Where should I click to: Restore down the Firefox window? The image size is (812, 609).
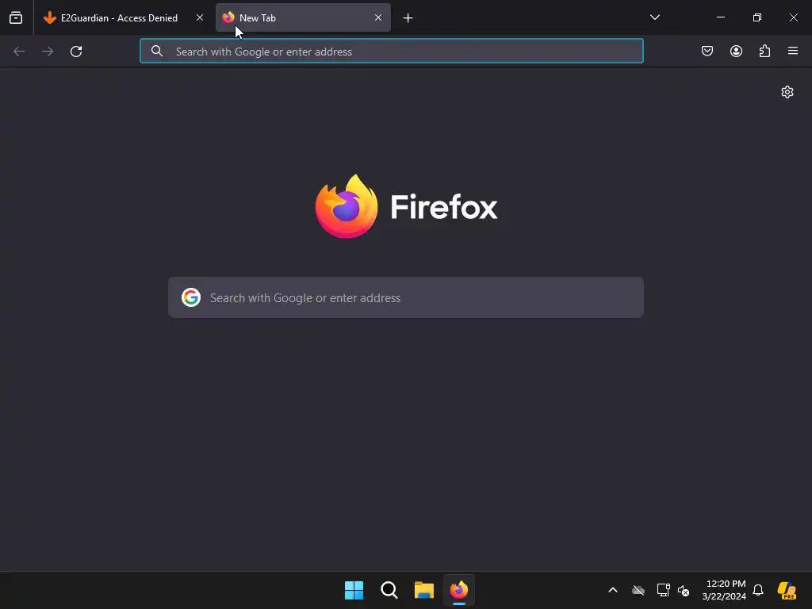[x=757, y=17]
